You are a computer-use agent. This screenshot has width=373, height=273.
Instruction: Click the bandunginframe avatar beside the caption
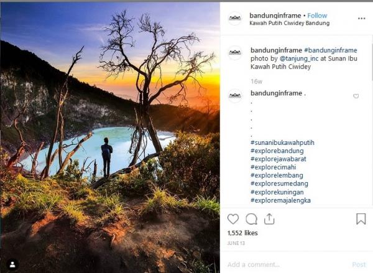(234, 53)
